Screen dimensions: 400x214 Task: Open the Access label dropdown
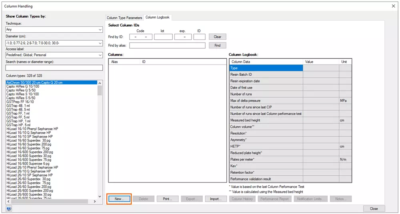(x=54, y=55)
